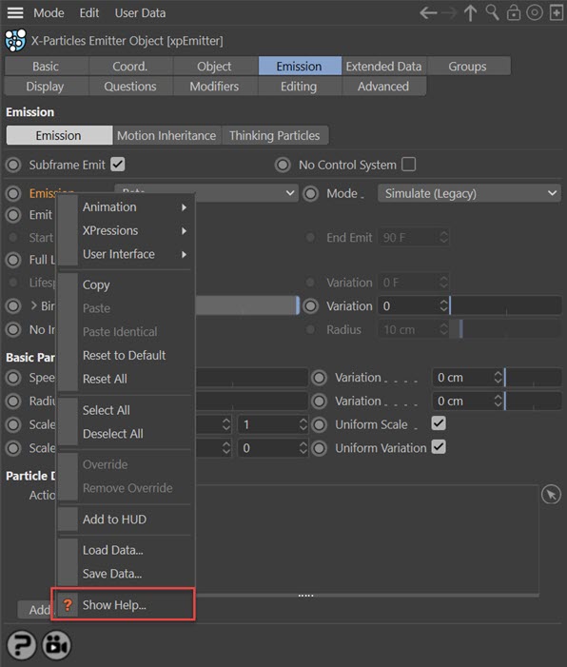
Task: Open the Motion Inheritance sub-tab
Action: pos(166,135)
